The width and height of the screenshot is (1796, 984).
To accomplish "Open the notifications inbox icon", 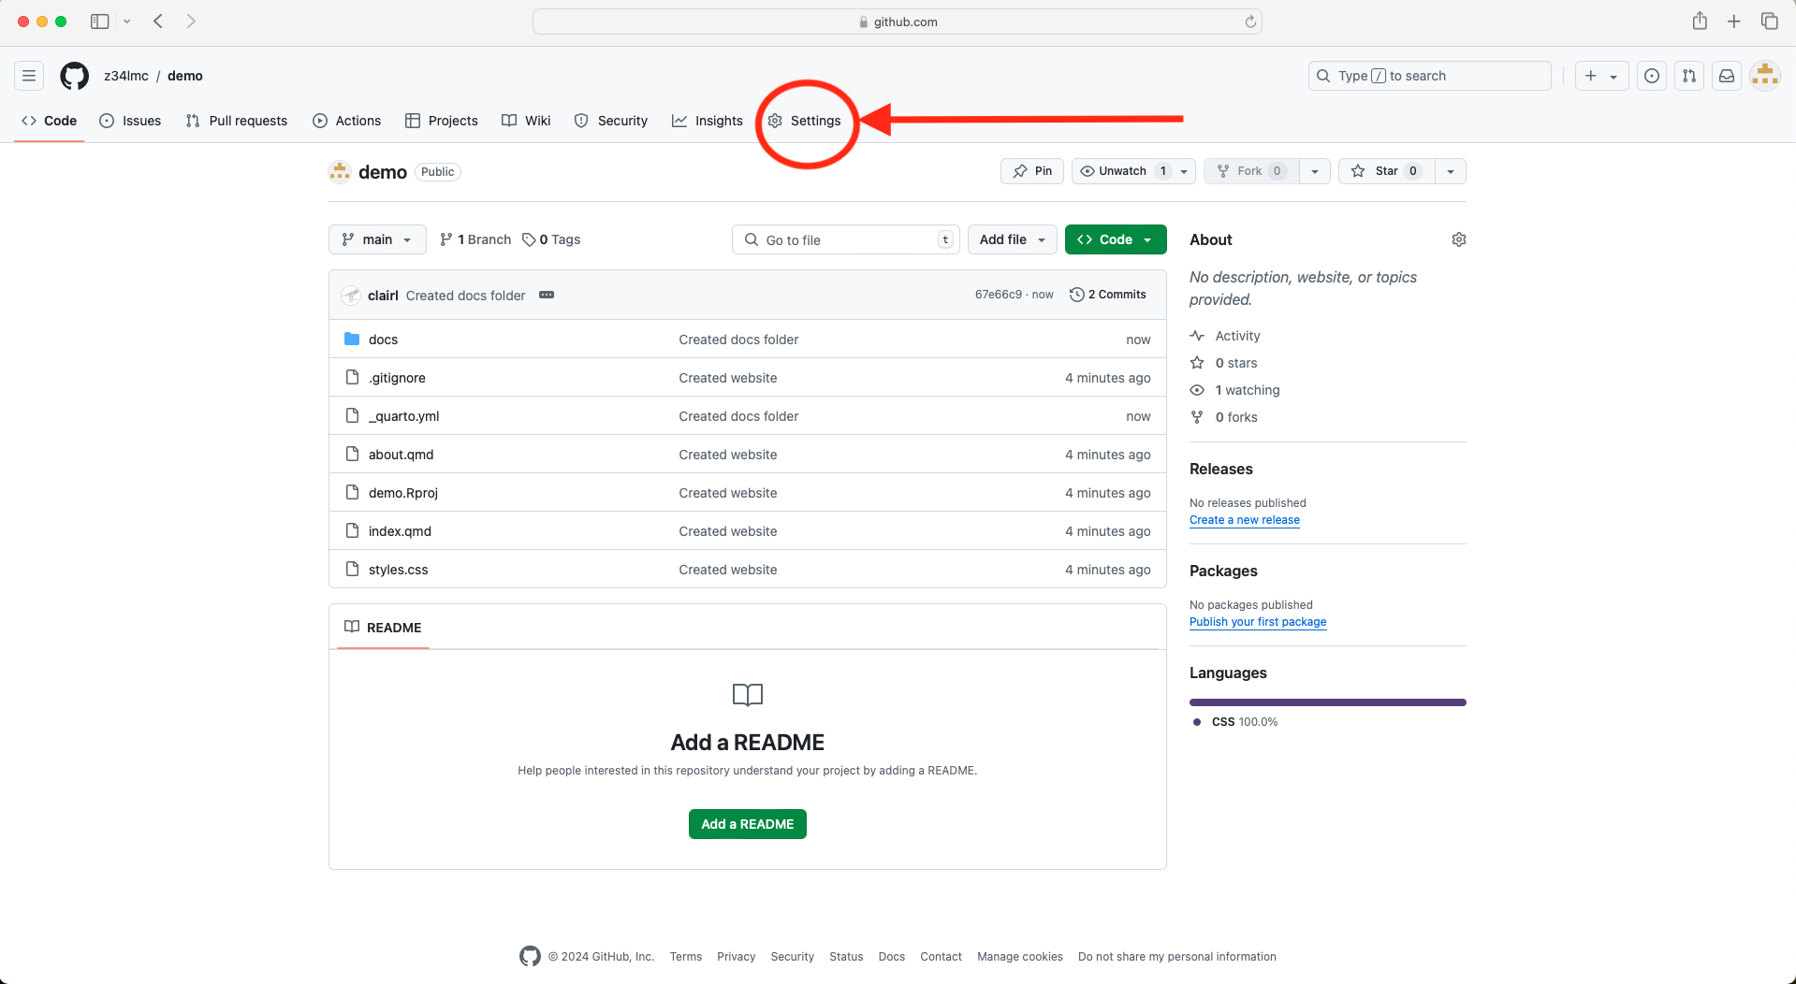I will [1727, 76].
